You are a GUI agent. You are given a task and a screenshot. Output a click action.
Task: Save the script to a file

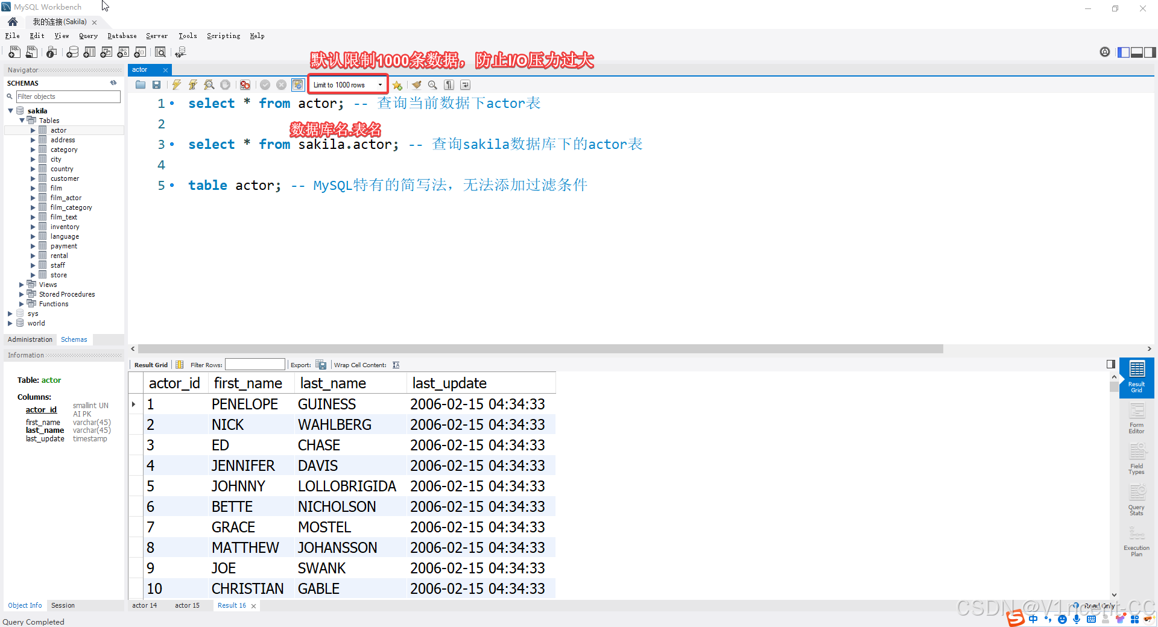coord(156,85)
